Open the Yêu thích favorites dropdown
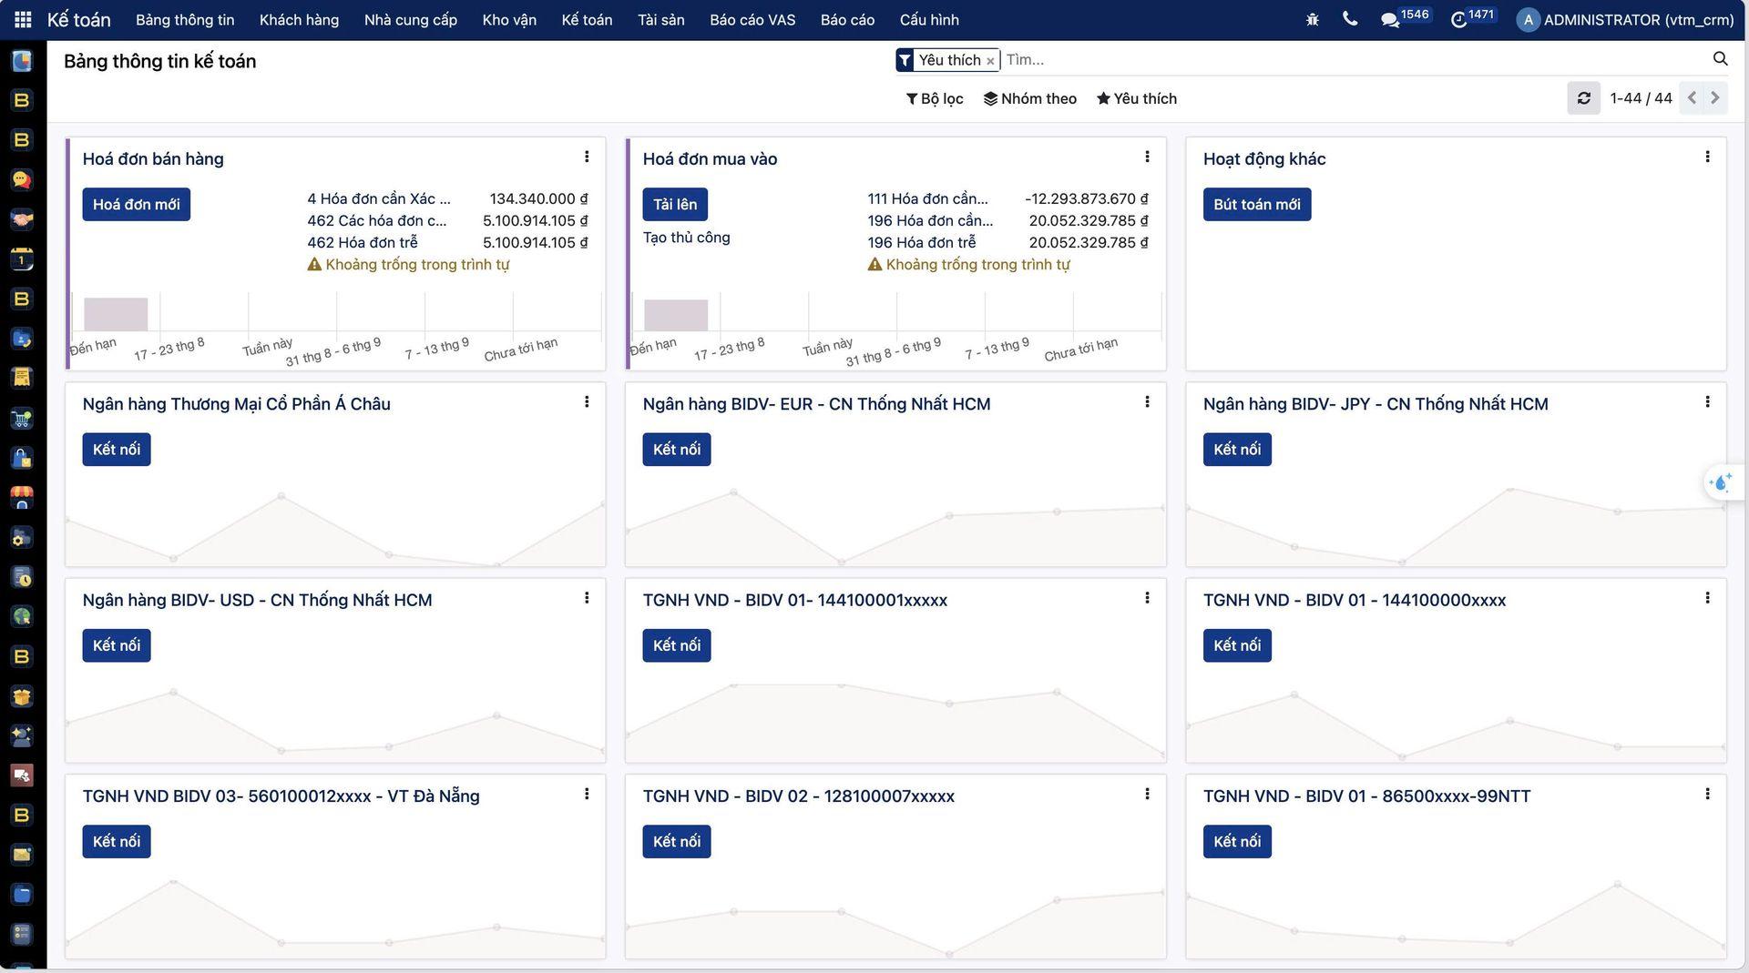Screen dimensions: 1749x973 (1137, 98)
